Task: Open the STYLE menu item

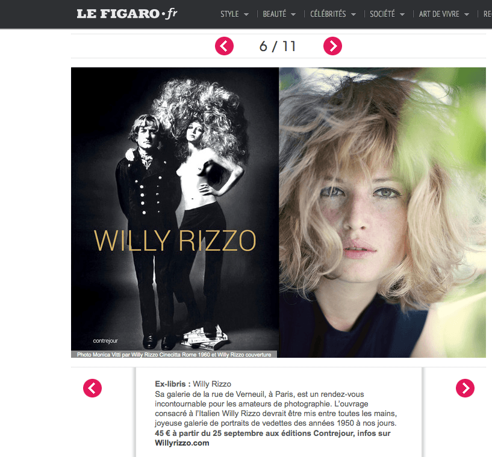Action: (x=229, y=14)
